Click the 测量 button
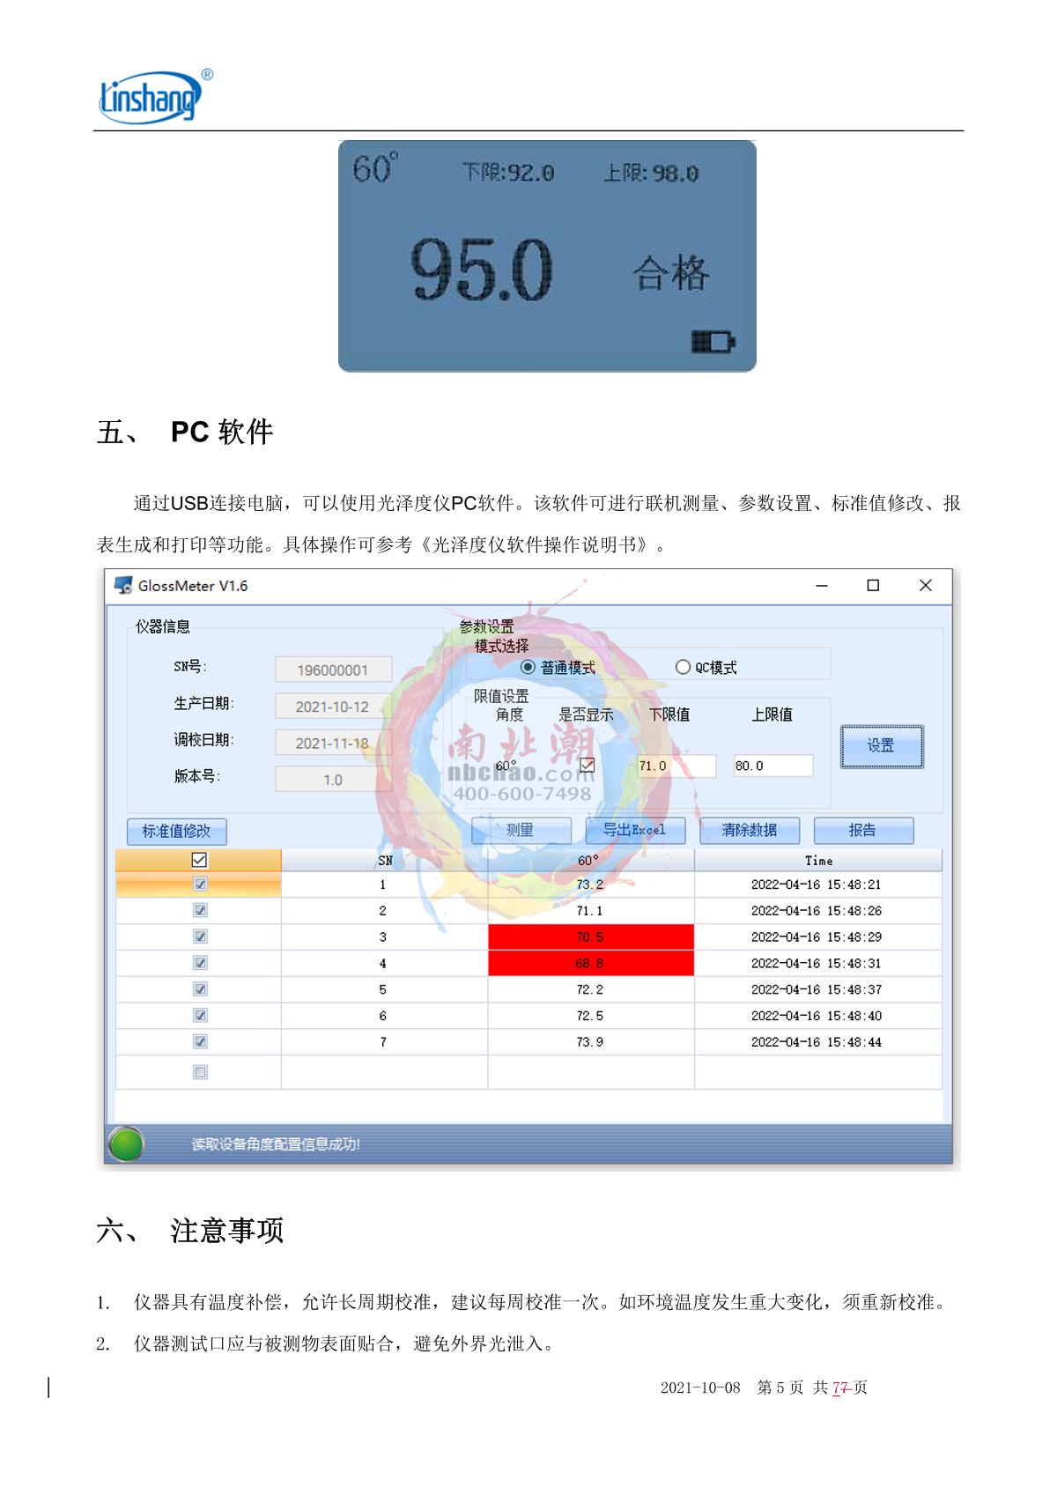1057x1495 pixels. click(x=521, y=830)
